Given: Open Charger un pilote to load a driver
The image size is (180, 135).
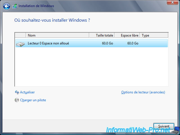Looking at the screenshot, I should [x=33, y=100].
